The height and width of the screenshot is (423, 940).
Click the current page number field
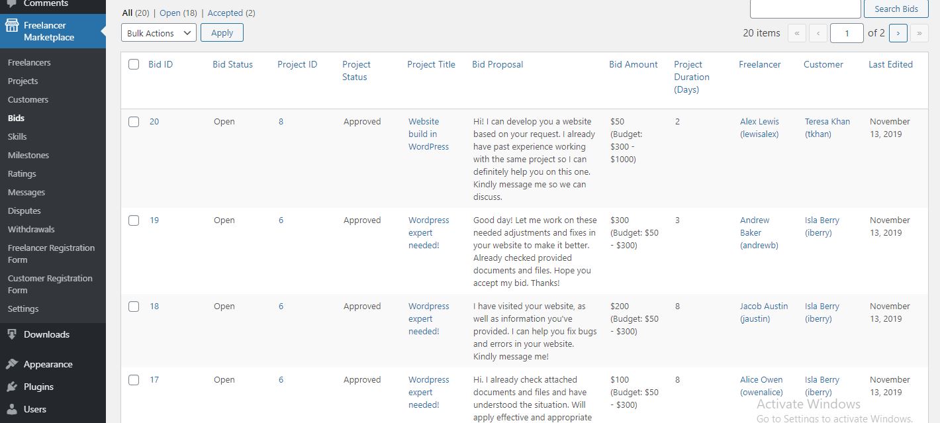(847, 33)
